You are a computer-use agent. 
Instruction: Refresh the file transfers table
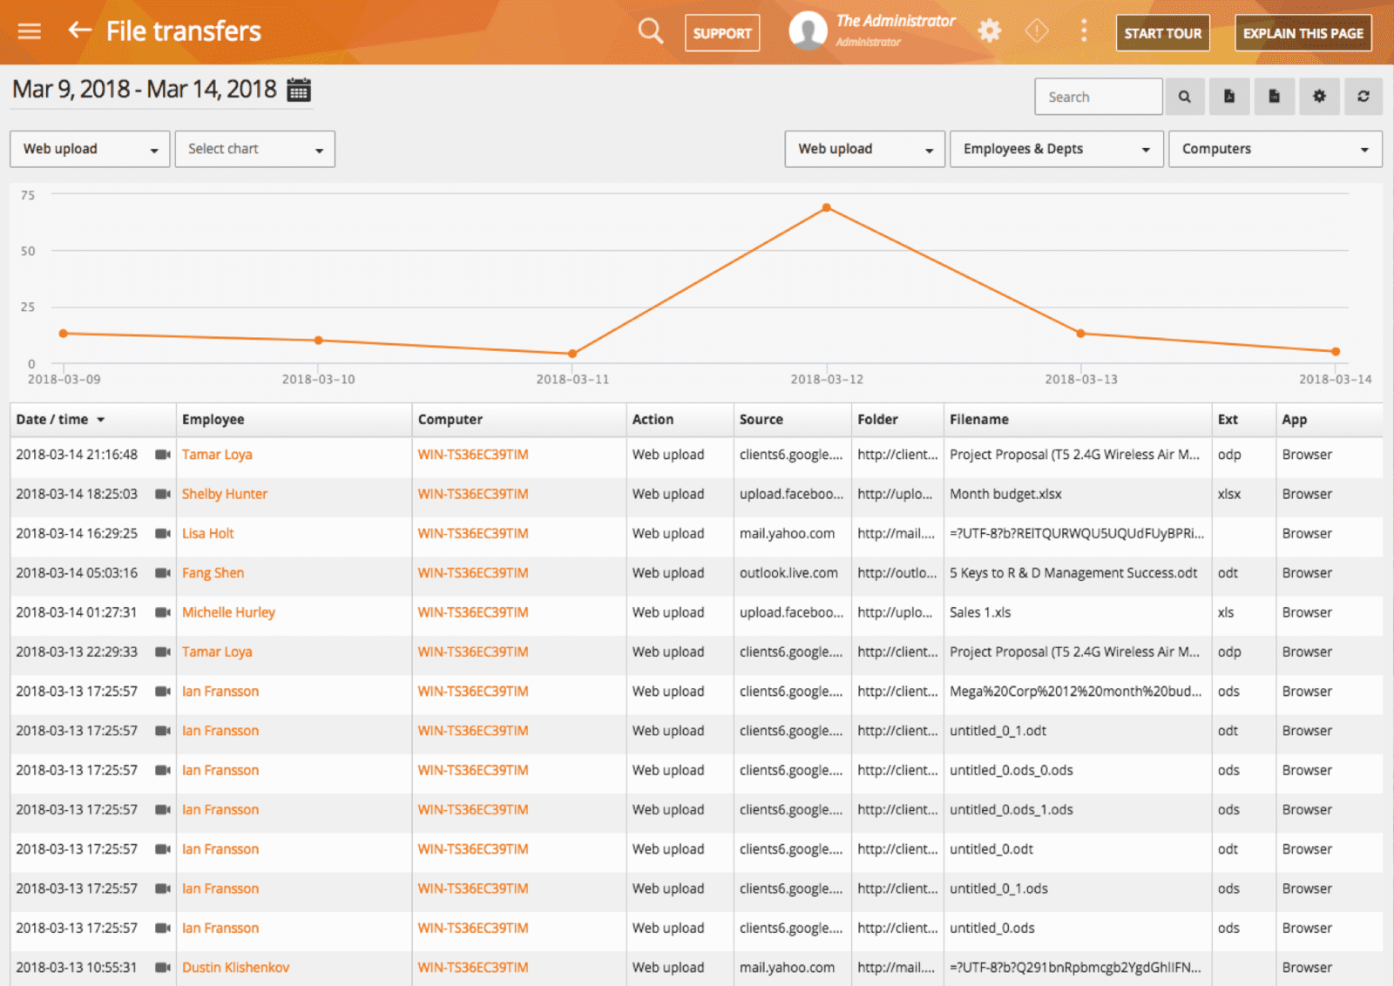point(1364,97)
